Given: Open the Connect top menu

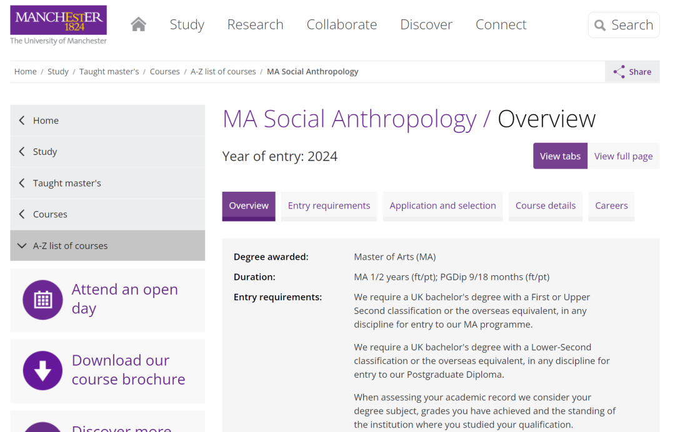Looking at the screenshot, I should [x=501, y=24].
